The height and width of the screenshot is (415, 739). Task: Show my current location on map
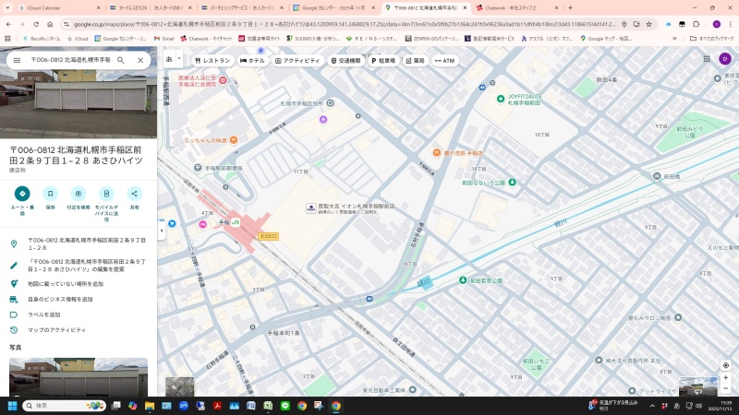(x=725, y=365)
